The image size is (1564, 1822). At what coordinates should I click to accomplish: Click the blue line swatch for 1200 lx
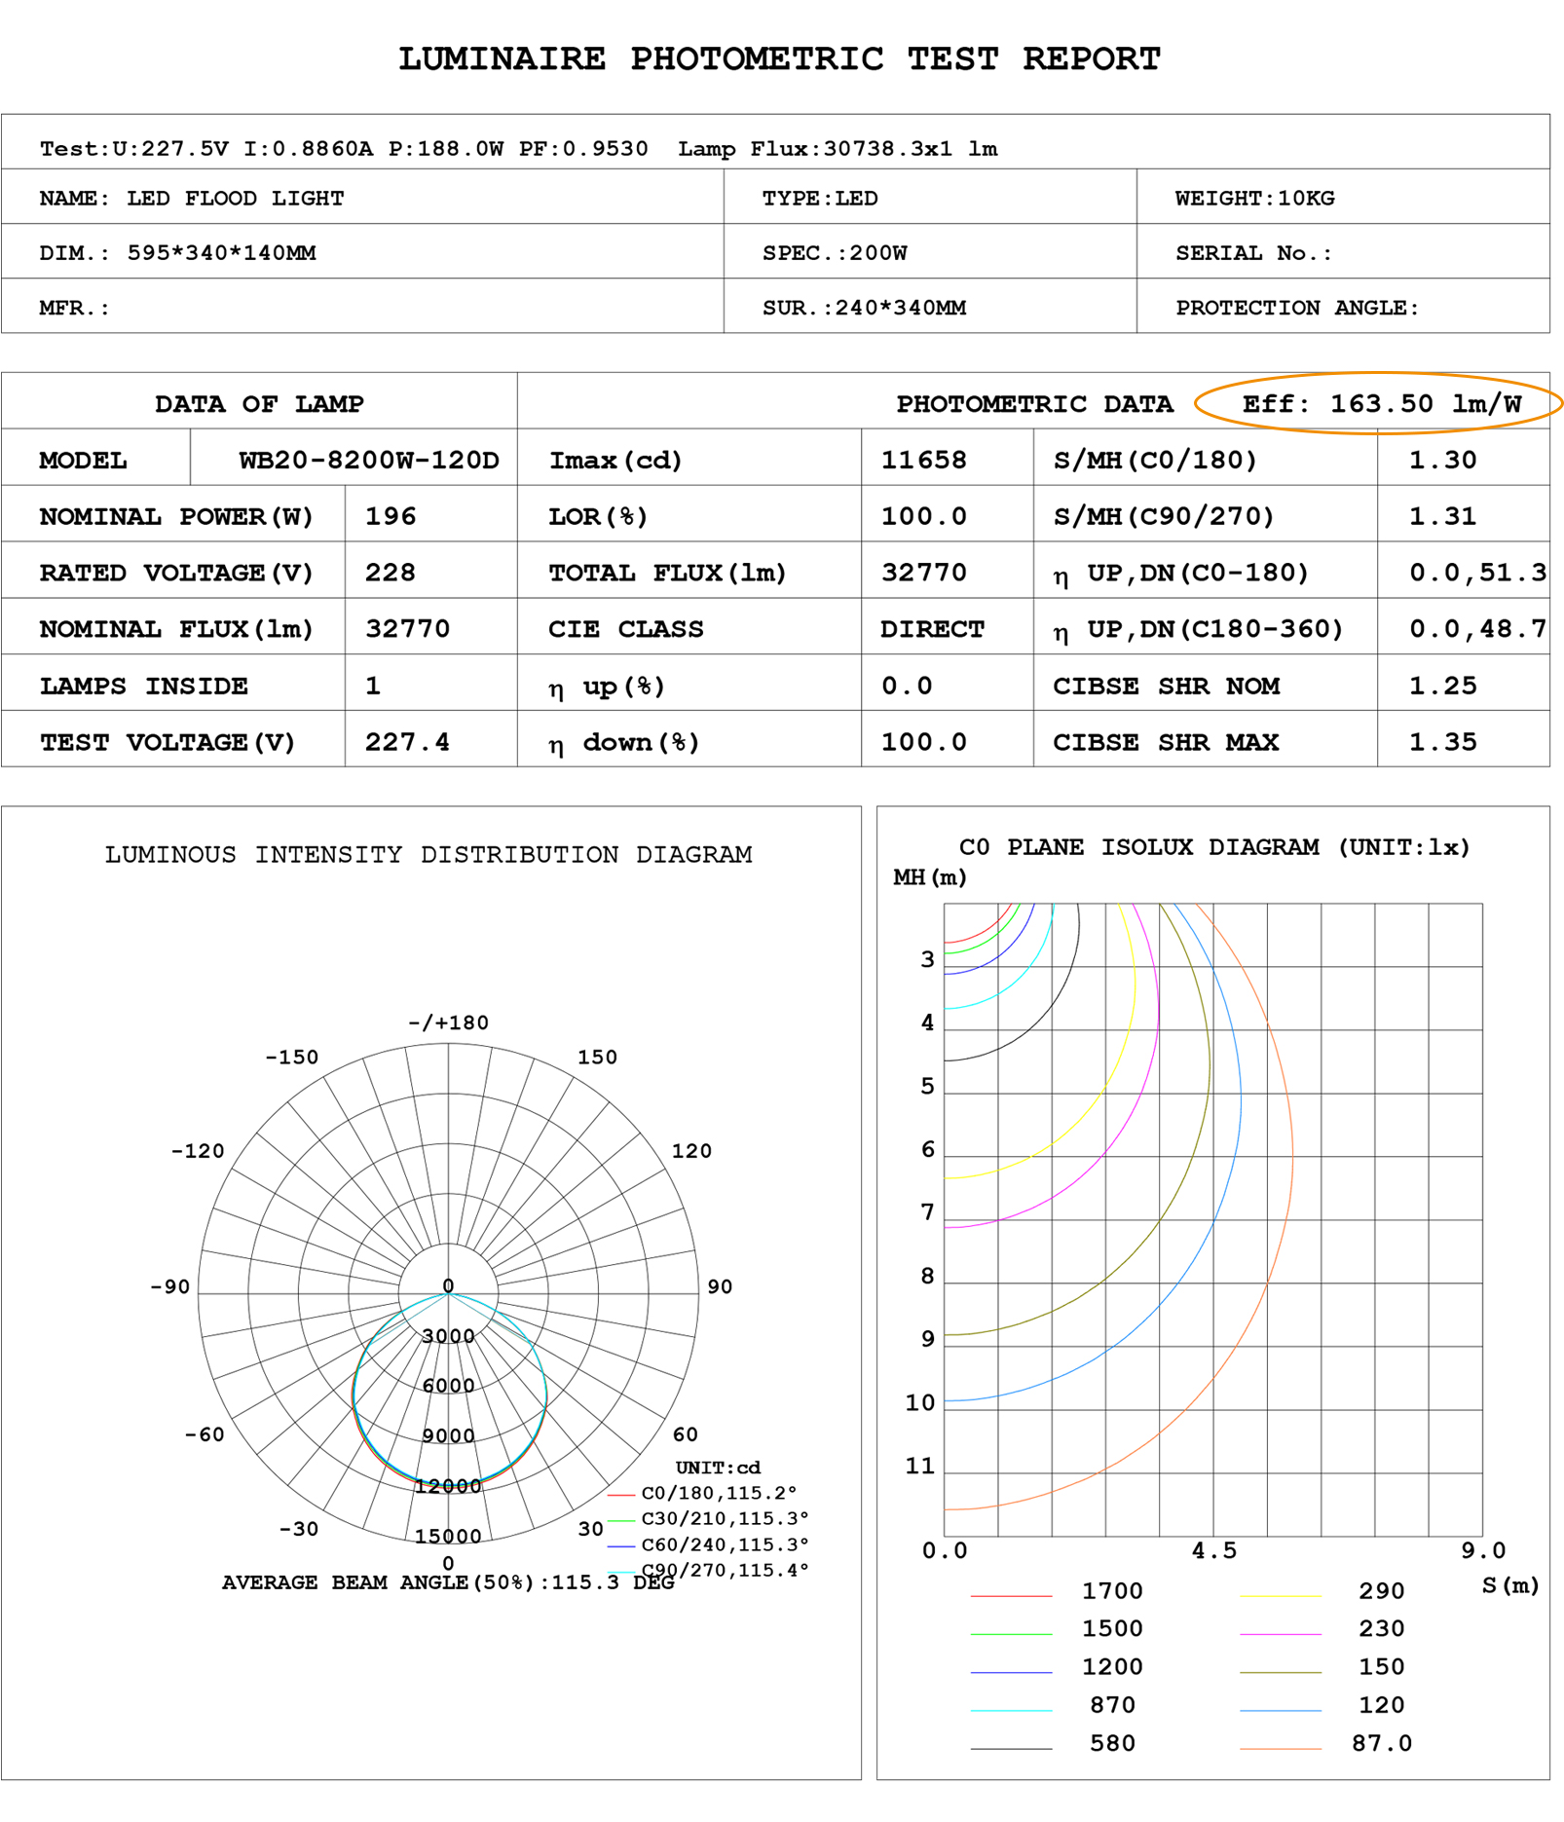pyautogui.click(x=1011, y=1672)
